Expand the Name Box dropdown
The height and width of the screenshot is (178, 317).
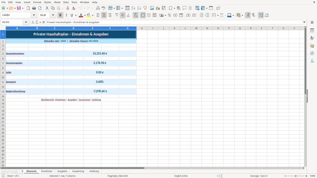click(26, 22)
